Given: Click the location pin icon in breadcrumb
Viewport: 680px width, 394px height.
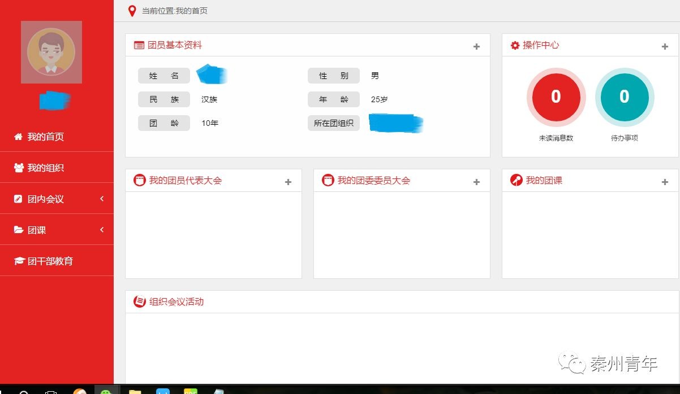Looking at the screenshot, I should click(x=132, y=11).
